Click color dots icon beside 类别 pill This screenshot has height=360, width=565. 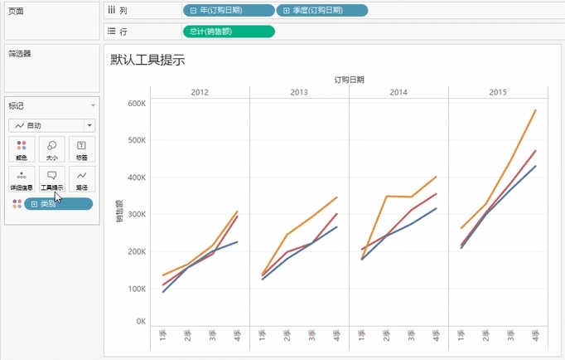click(17, 204)
